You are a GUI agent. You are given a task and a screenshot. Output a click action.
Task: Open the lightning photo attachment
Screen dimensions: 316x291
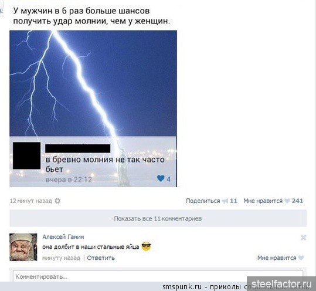[93, 109]
